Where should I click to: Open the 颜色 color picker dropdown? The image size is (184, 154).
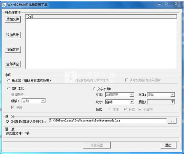161,102
